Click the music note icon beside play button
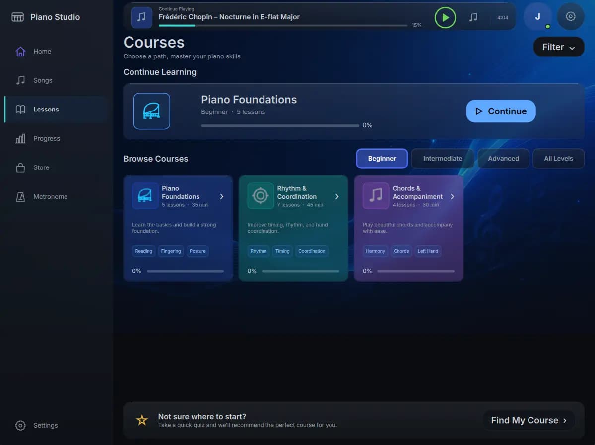The width and height of the screenshot is (595, 445). click(473, 17)
